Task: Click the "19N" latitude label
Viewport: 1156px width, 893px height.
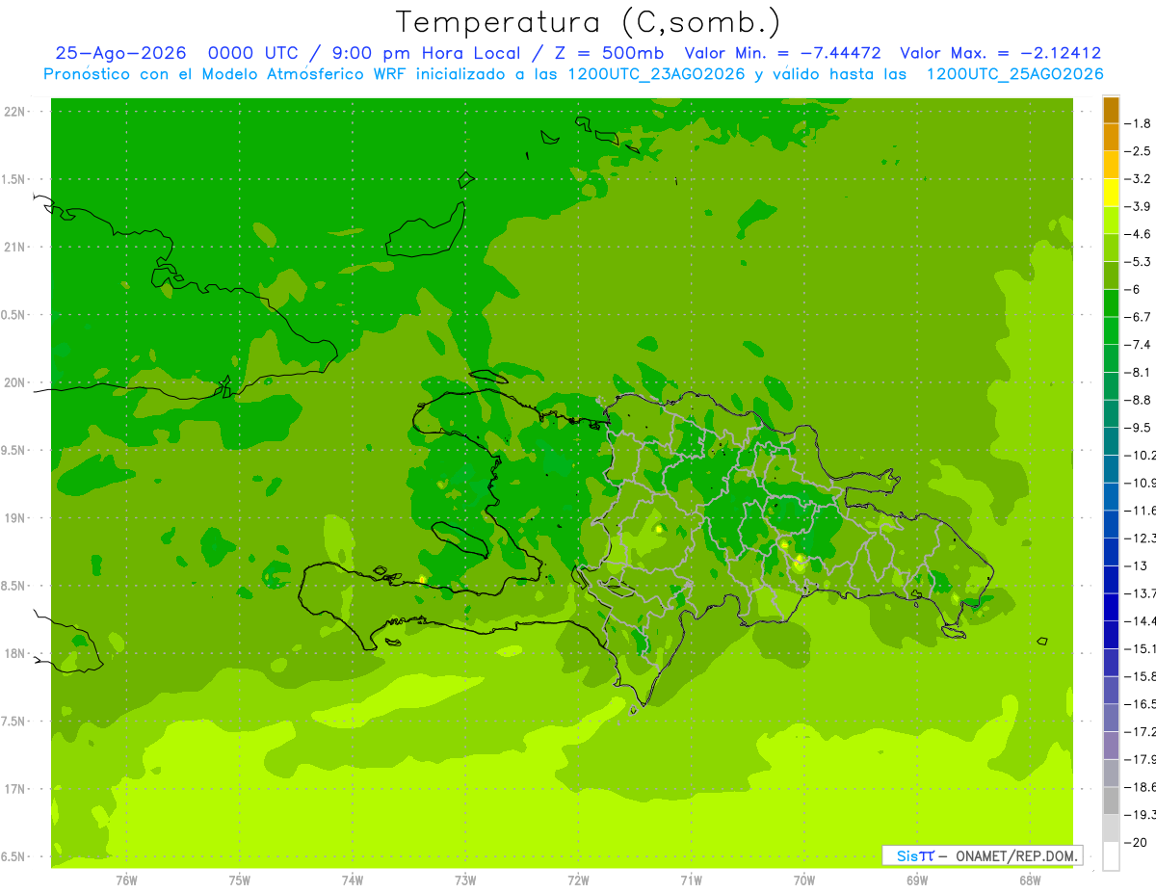Action: [x=15, y=518]
